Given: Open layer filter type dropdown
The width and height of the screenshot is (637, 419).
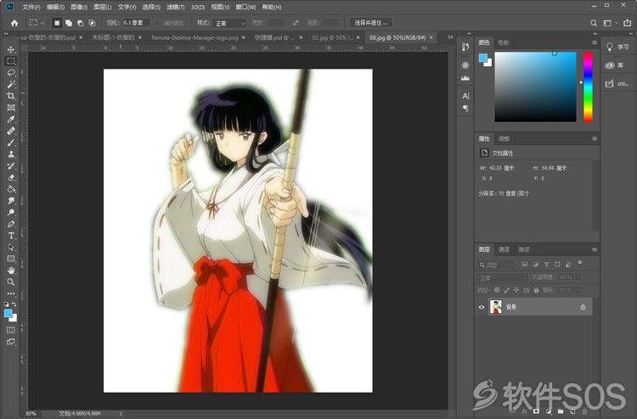Looking at the screenshot, I should (x=496, y=265).
